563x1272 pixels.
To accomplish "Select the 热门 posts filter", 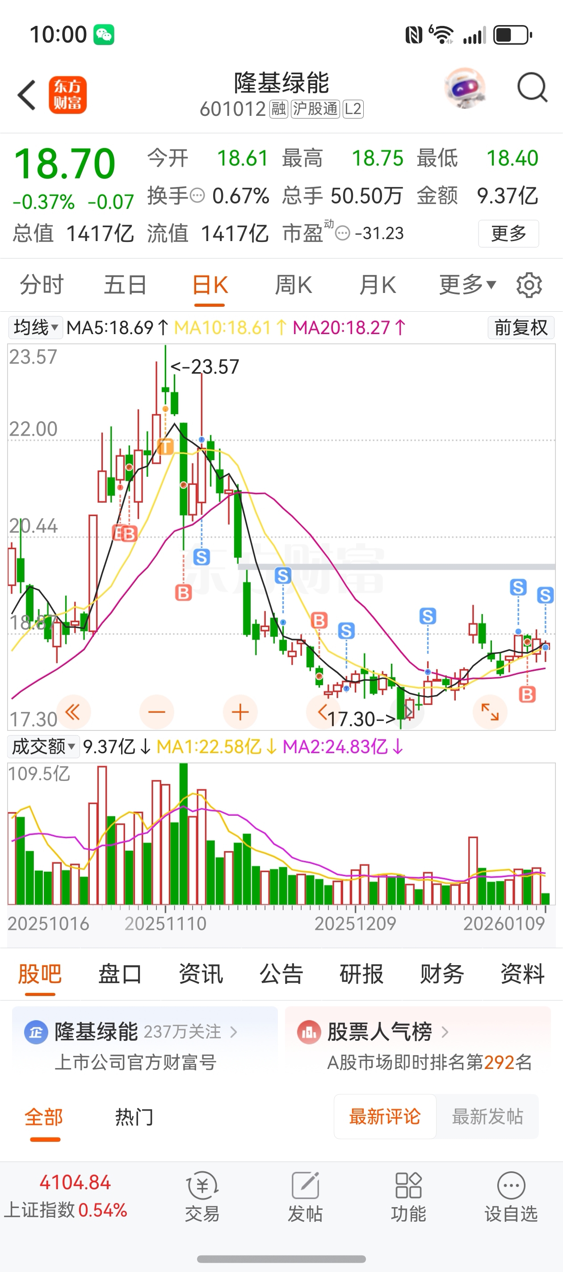I will pos(134,1117).
